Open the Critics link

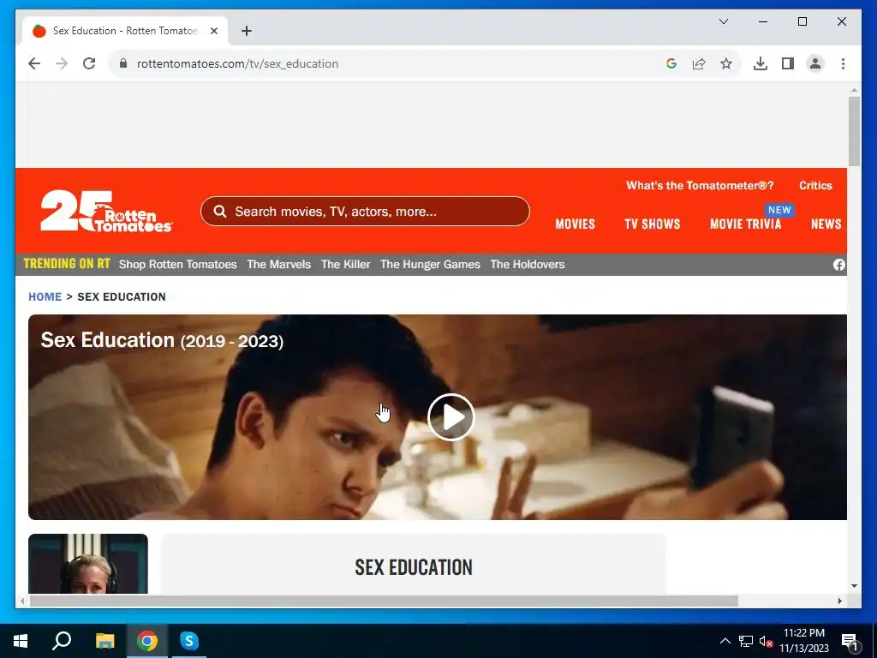tap(815, 185)
